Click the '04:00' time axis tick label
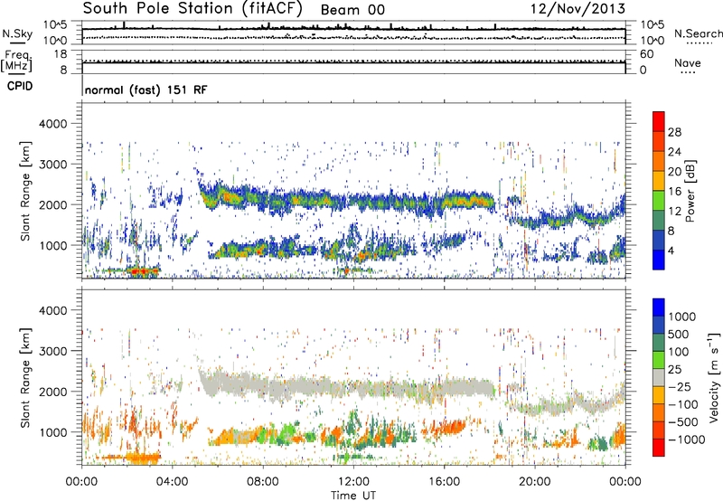 pos(173,482)
